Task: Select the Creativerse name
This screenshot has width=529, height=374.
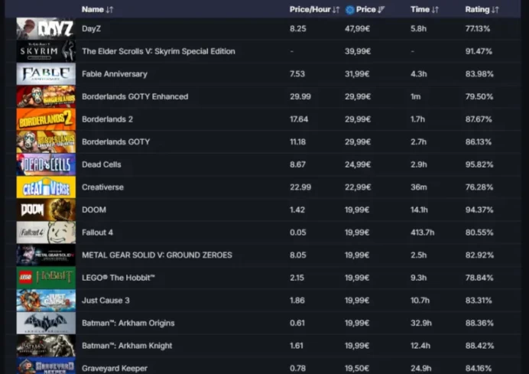Action: point(102,187)
